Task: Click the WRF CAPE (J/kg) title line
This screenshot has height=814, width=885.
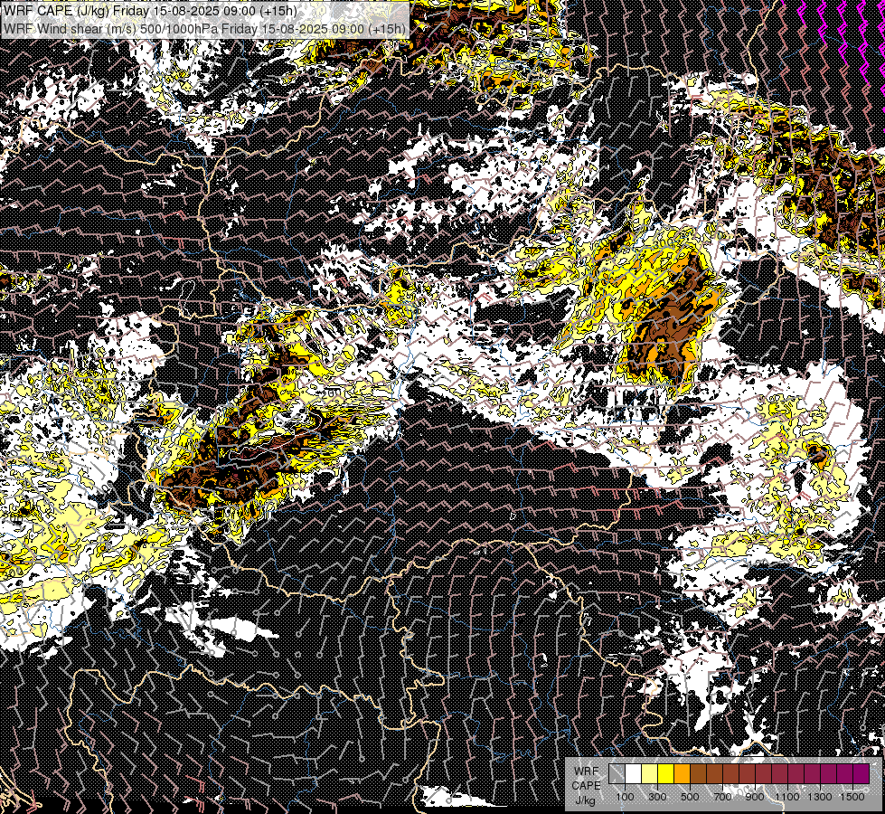Action: (150, 11)
